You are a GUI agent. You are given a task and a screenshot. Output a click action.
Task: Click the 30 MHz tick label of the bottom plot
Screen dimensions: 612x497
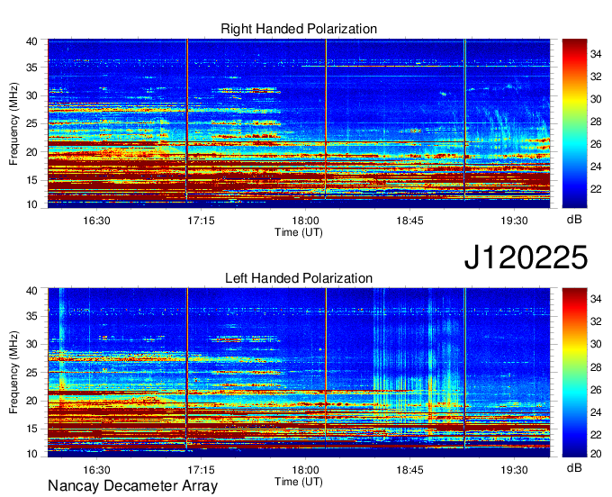[x=31, y=344]
